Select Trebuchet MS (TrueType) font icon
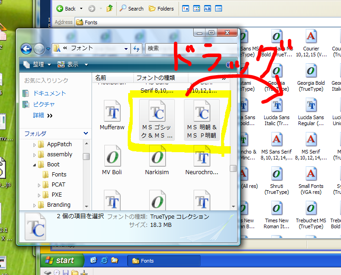Image resolution: width=341 pixels, height=275 pixels. (x=311, y=215)
